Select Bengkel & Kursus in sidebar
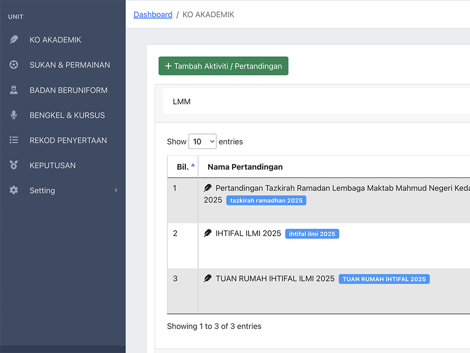Viewport: 470px width, 353px height. click(x=67, y=115)
